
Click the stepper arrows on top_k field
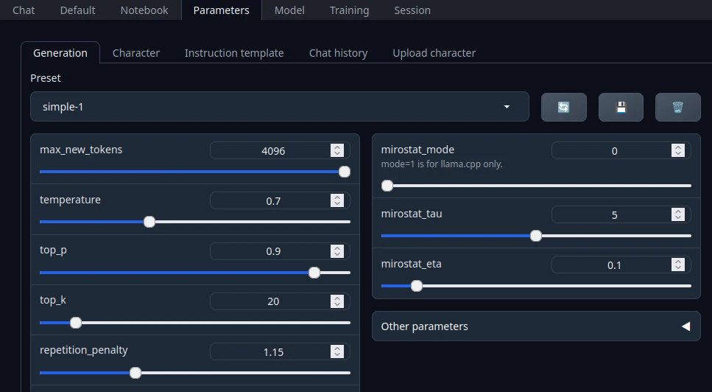pyautogui.click(x=337, y=301)
